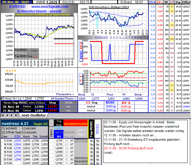The image size is (191, 165).
Task: Select Top Stop value 1,2730 for 20.11.06
Action: 59,159
